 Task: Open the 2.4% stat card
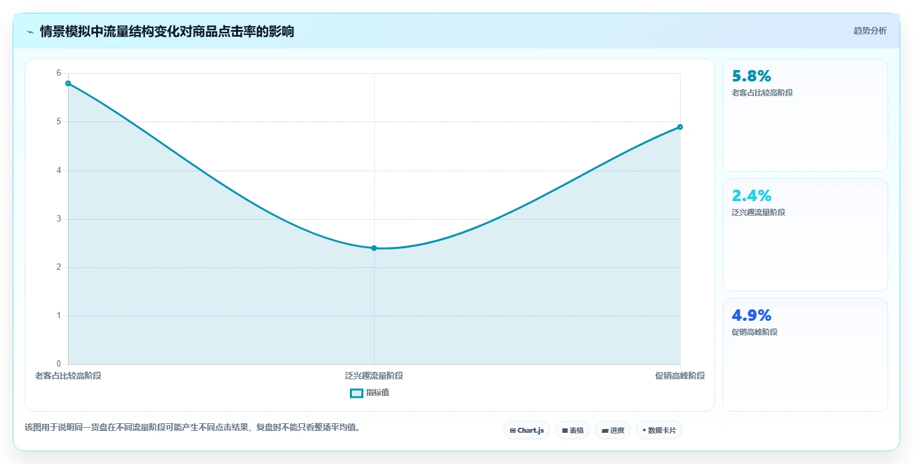pos(805,235)
